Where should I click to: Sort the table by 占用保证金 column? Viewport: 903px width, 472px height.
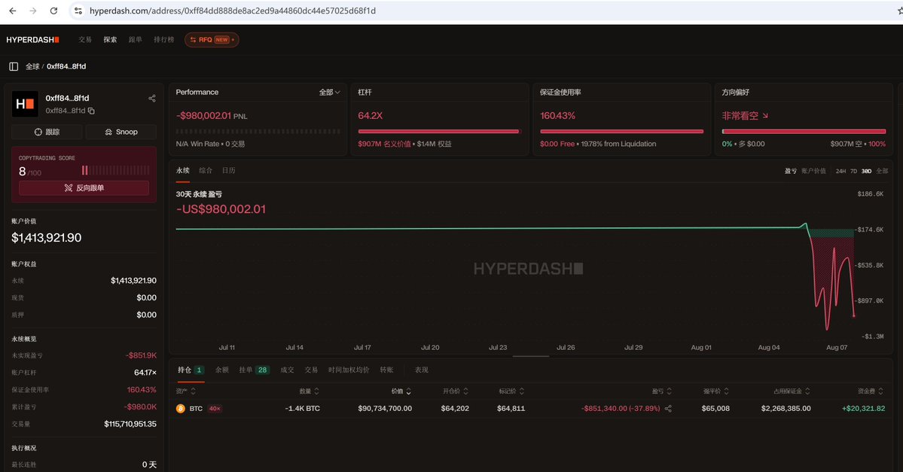point(792,391)
